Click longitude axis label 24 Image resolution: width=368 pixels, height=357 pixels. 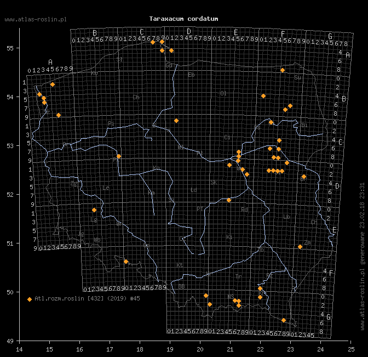(x=320, y=349)
